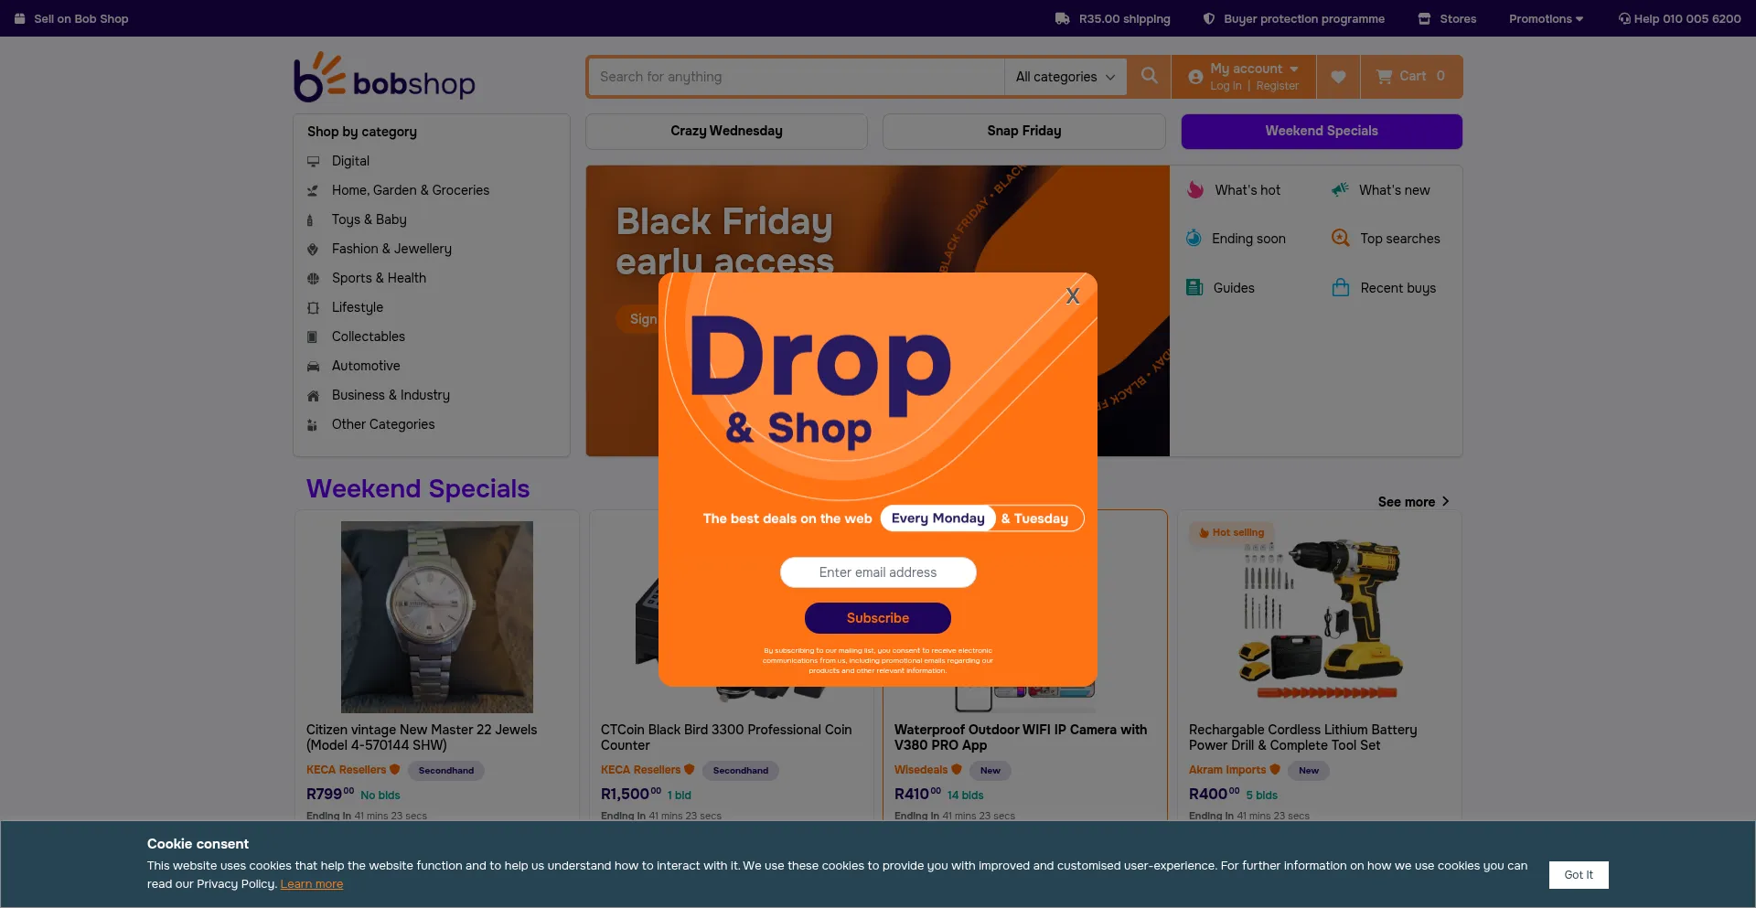Viewport: 1756px width, 908px height.
Task: Expand the Promotions menu
Action: [x=1546, y=18]
